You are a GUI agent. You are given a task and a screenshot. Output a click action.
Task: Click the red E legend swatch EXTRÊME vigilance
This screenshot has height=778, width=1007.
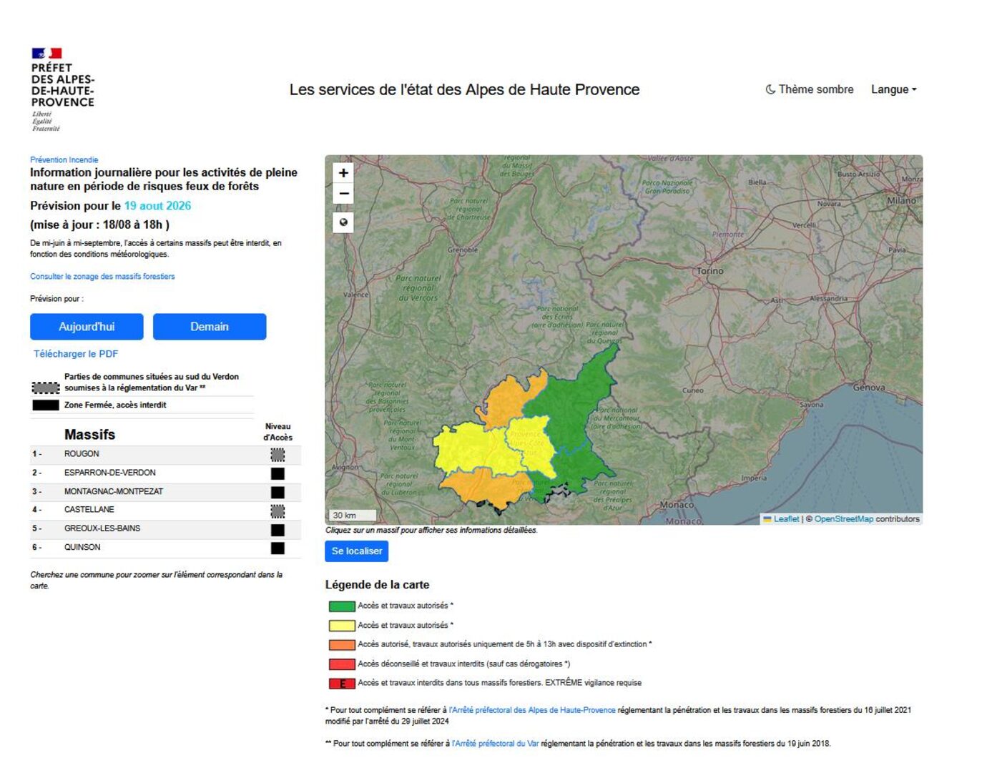click(342, 684)
